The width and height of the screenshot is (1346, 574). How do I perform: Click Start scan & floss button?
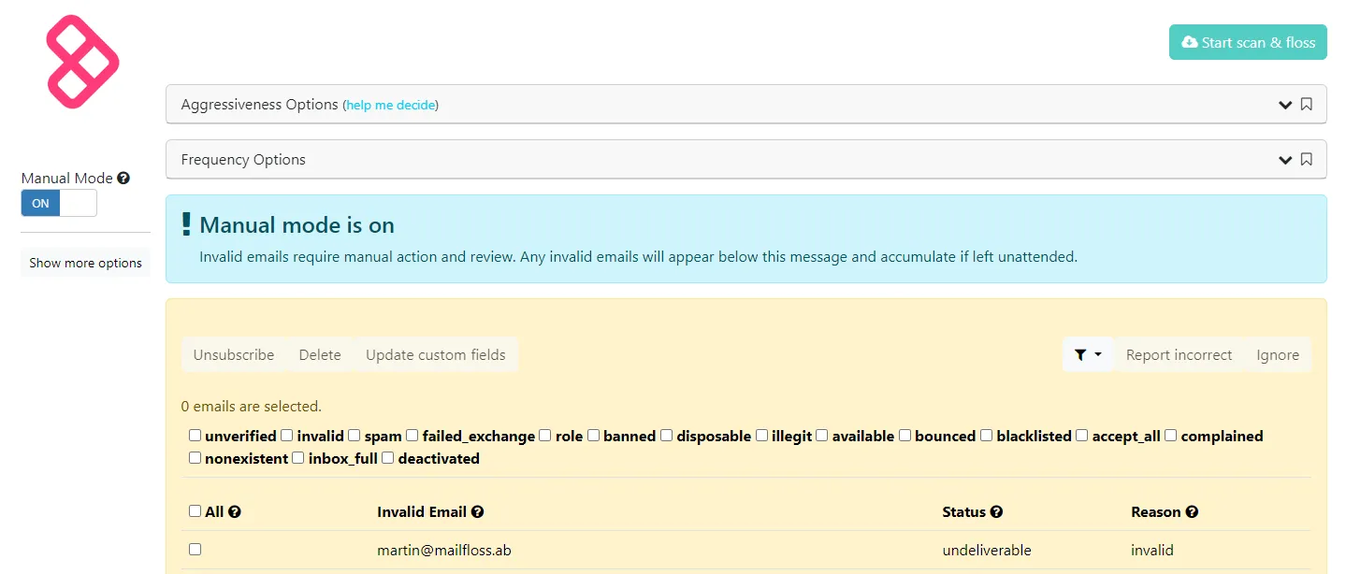tap(1248, 42)
